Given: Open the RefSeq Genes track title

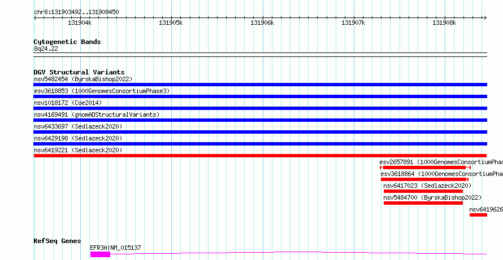Looking at the screenshot, I should click(x=58, y=241).
